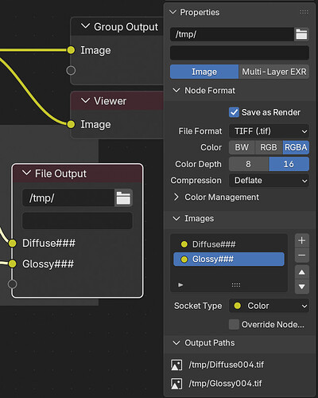Click empty file name field in Properties

point(239,53)
